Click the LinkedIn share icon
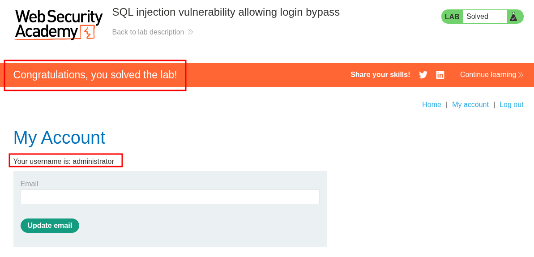The width and height of the screenshot is (534, 257). click(x=440, y=75)
